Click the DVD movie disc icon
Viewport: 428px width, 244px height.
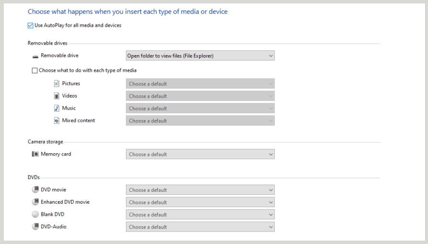coord(35,190)
